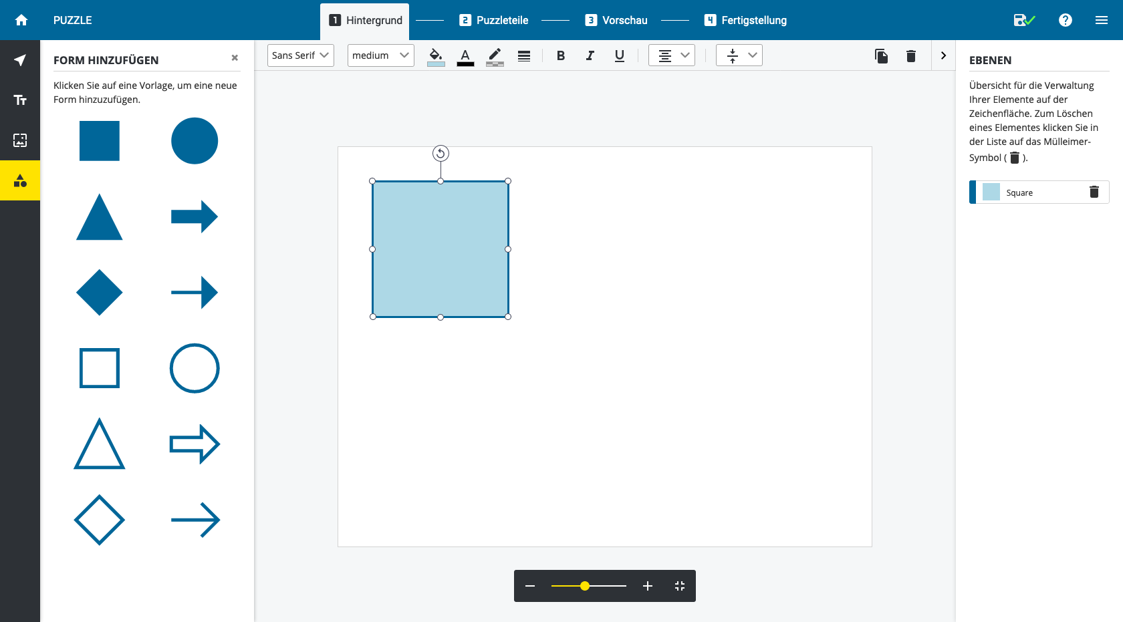Click the home icon in the top bar
The image size is (1123, 622).
pos(21,20)
